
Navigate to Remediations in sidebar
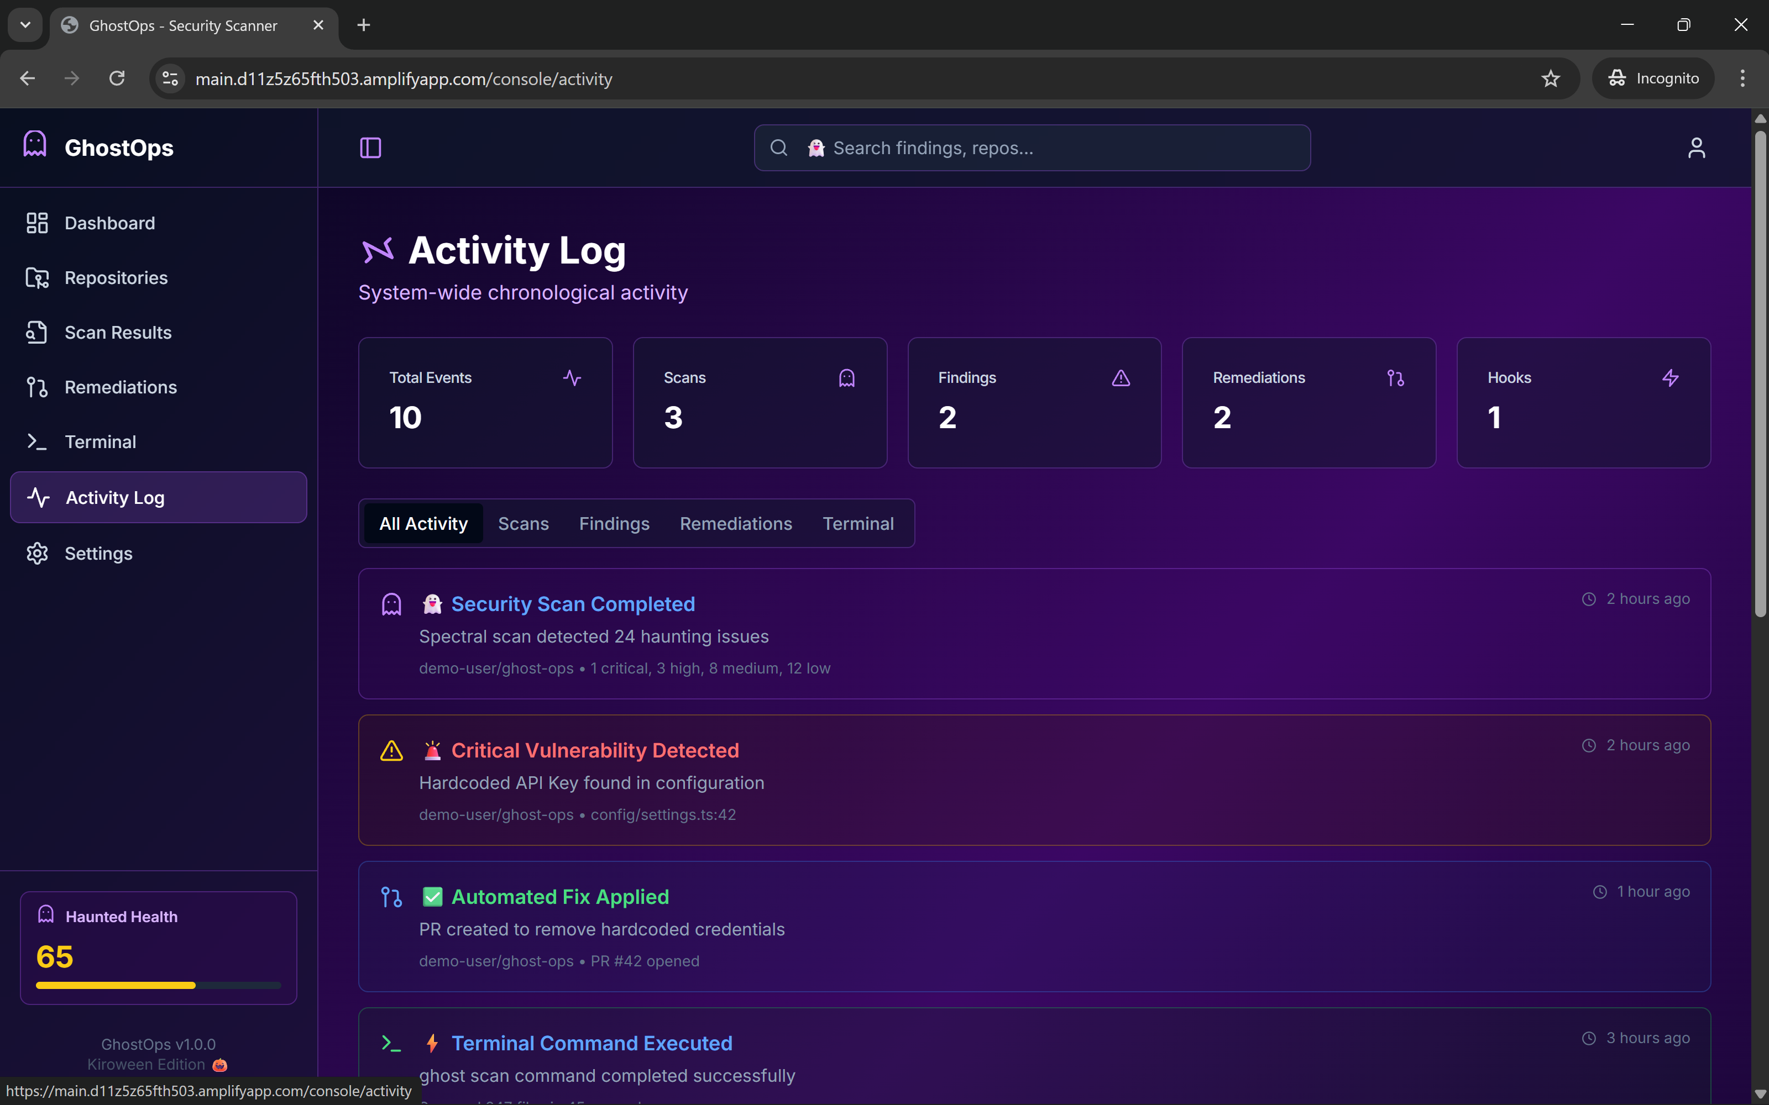121,387
